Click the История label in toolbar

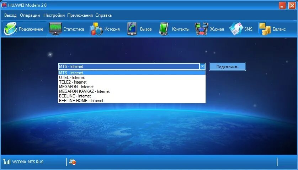[112, 29]
